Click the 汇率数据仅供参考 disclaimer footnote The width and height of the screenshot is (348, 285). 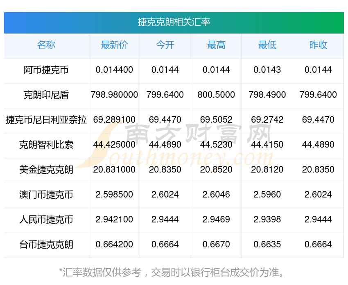[172, 272]
